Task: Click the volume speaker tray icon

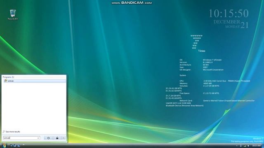Action: pos(248,146)
